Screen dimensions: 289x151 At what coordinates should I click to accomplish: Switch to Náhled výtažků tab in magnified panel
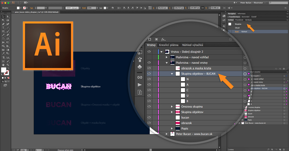pyautogui.click(x=192, y=45)
